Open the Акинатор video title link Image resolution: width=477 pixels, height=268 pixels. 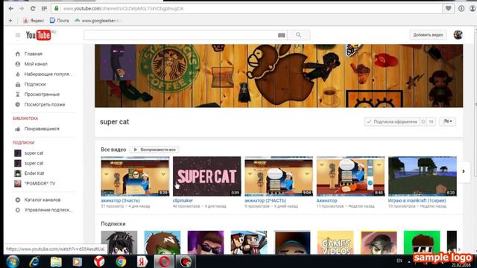pos(326,200)
